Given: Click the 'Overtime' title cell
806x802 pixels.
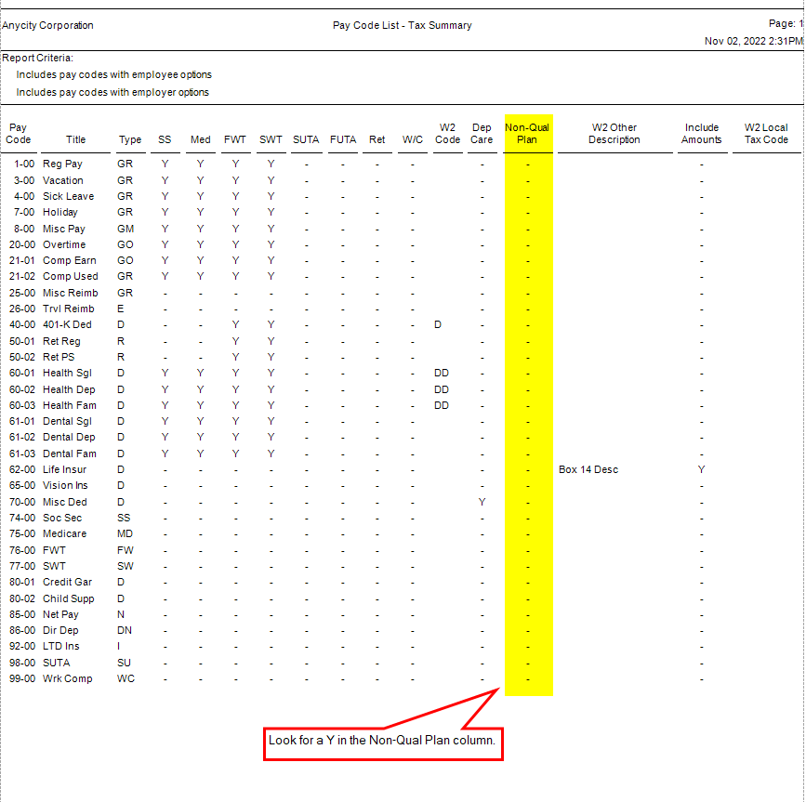Looking at the screenshot, I should click(64, 244).
